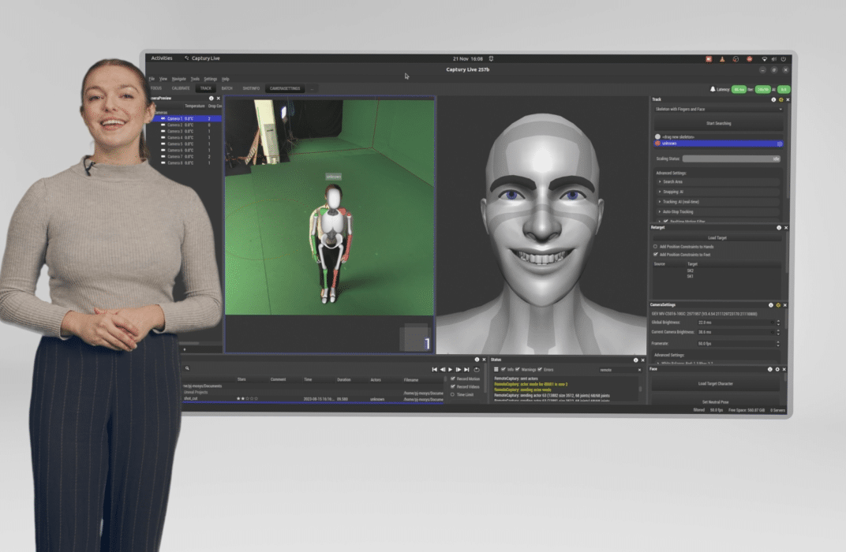
Task: Toggle the Record Motion checkbox
Action: click(x=453, y=379)
